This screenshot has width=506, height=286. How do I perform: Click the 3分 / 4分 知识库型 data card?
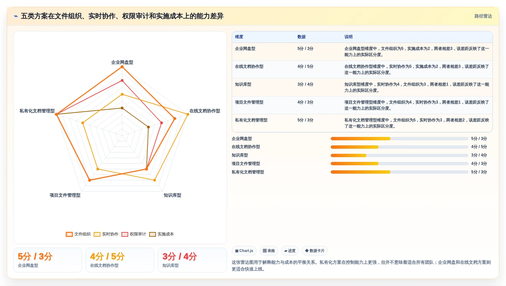pos(192,260)
